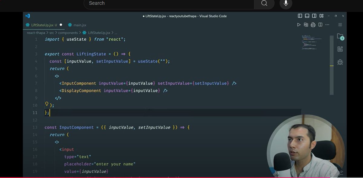Click line number 3 in gutter
The image size is (363, 178).
click(x=36, y=54)
